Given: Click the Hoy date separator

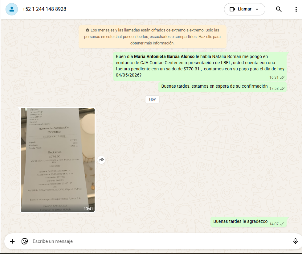Looking at the screenshot, I should (x=152, y=99).
